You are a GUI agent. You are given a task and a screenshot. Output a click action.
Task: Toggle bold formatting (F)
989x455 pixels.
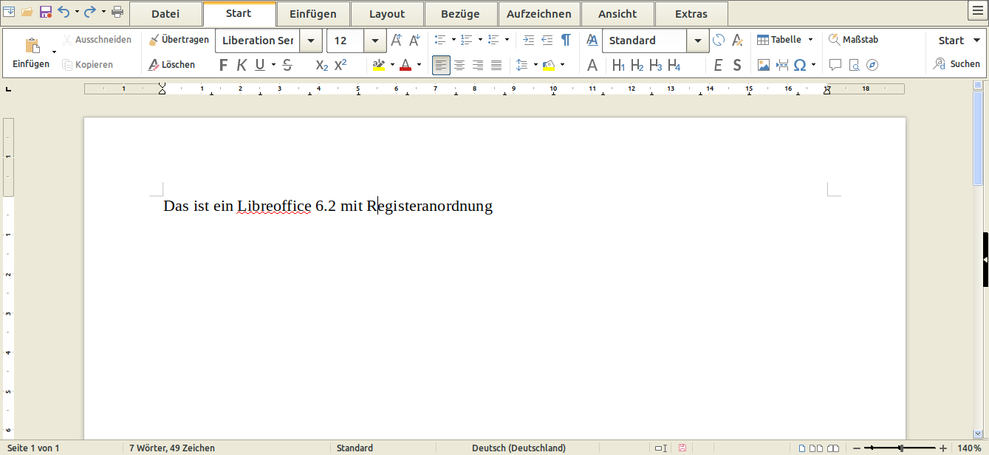coord(224,65)
